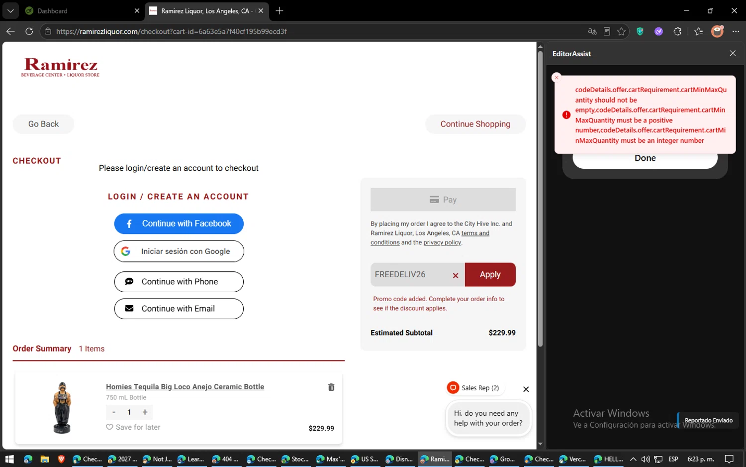Click Continue Shopping
Screen dimensions: 746x467
click(x=475, y=124)
